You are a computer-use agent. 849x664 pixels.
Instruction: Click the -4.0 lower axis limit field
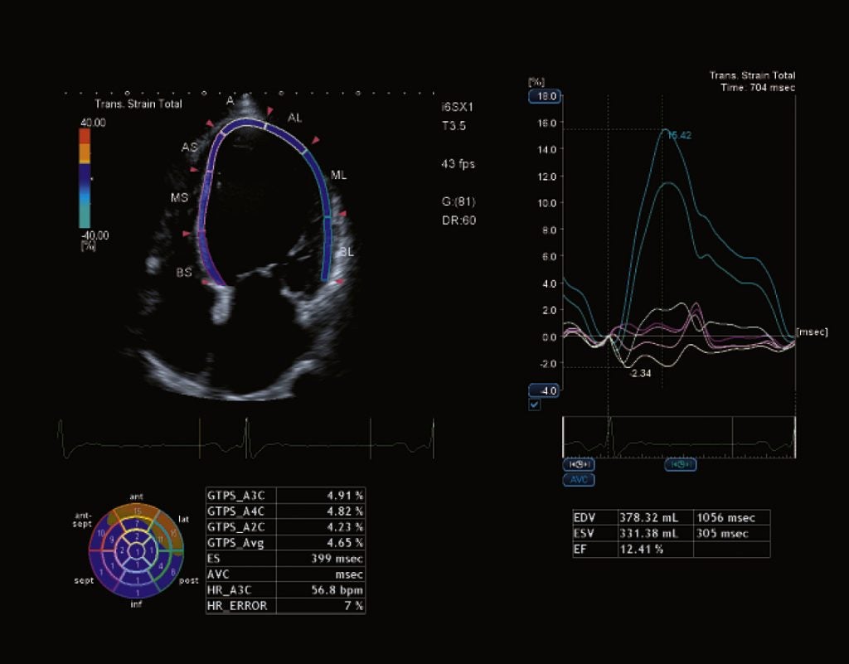click(544, 390)
